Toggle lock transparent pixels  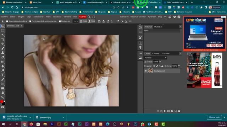point(154,66)
